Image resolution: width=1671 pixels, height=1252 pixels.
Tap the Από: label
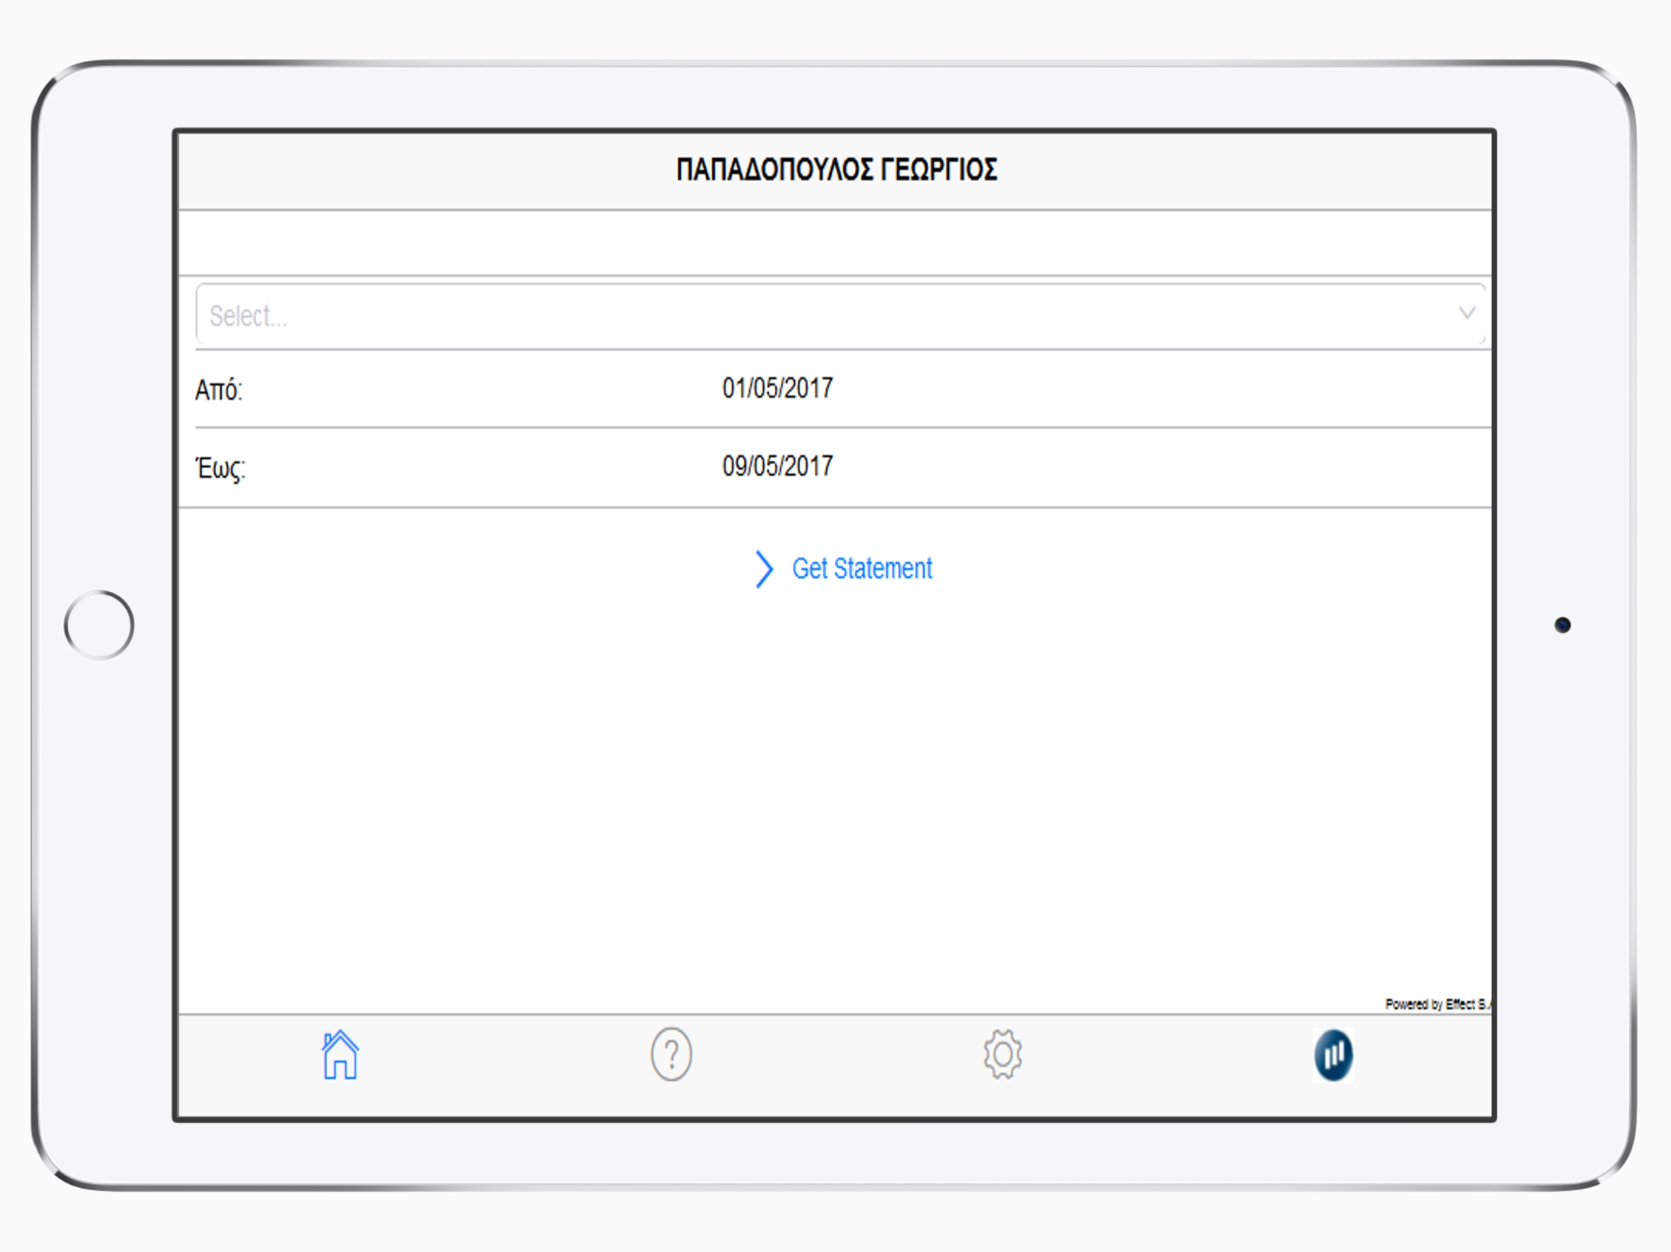218,391
